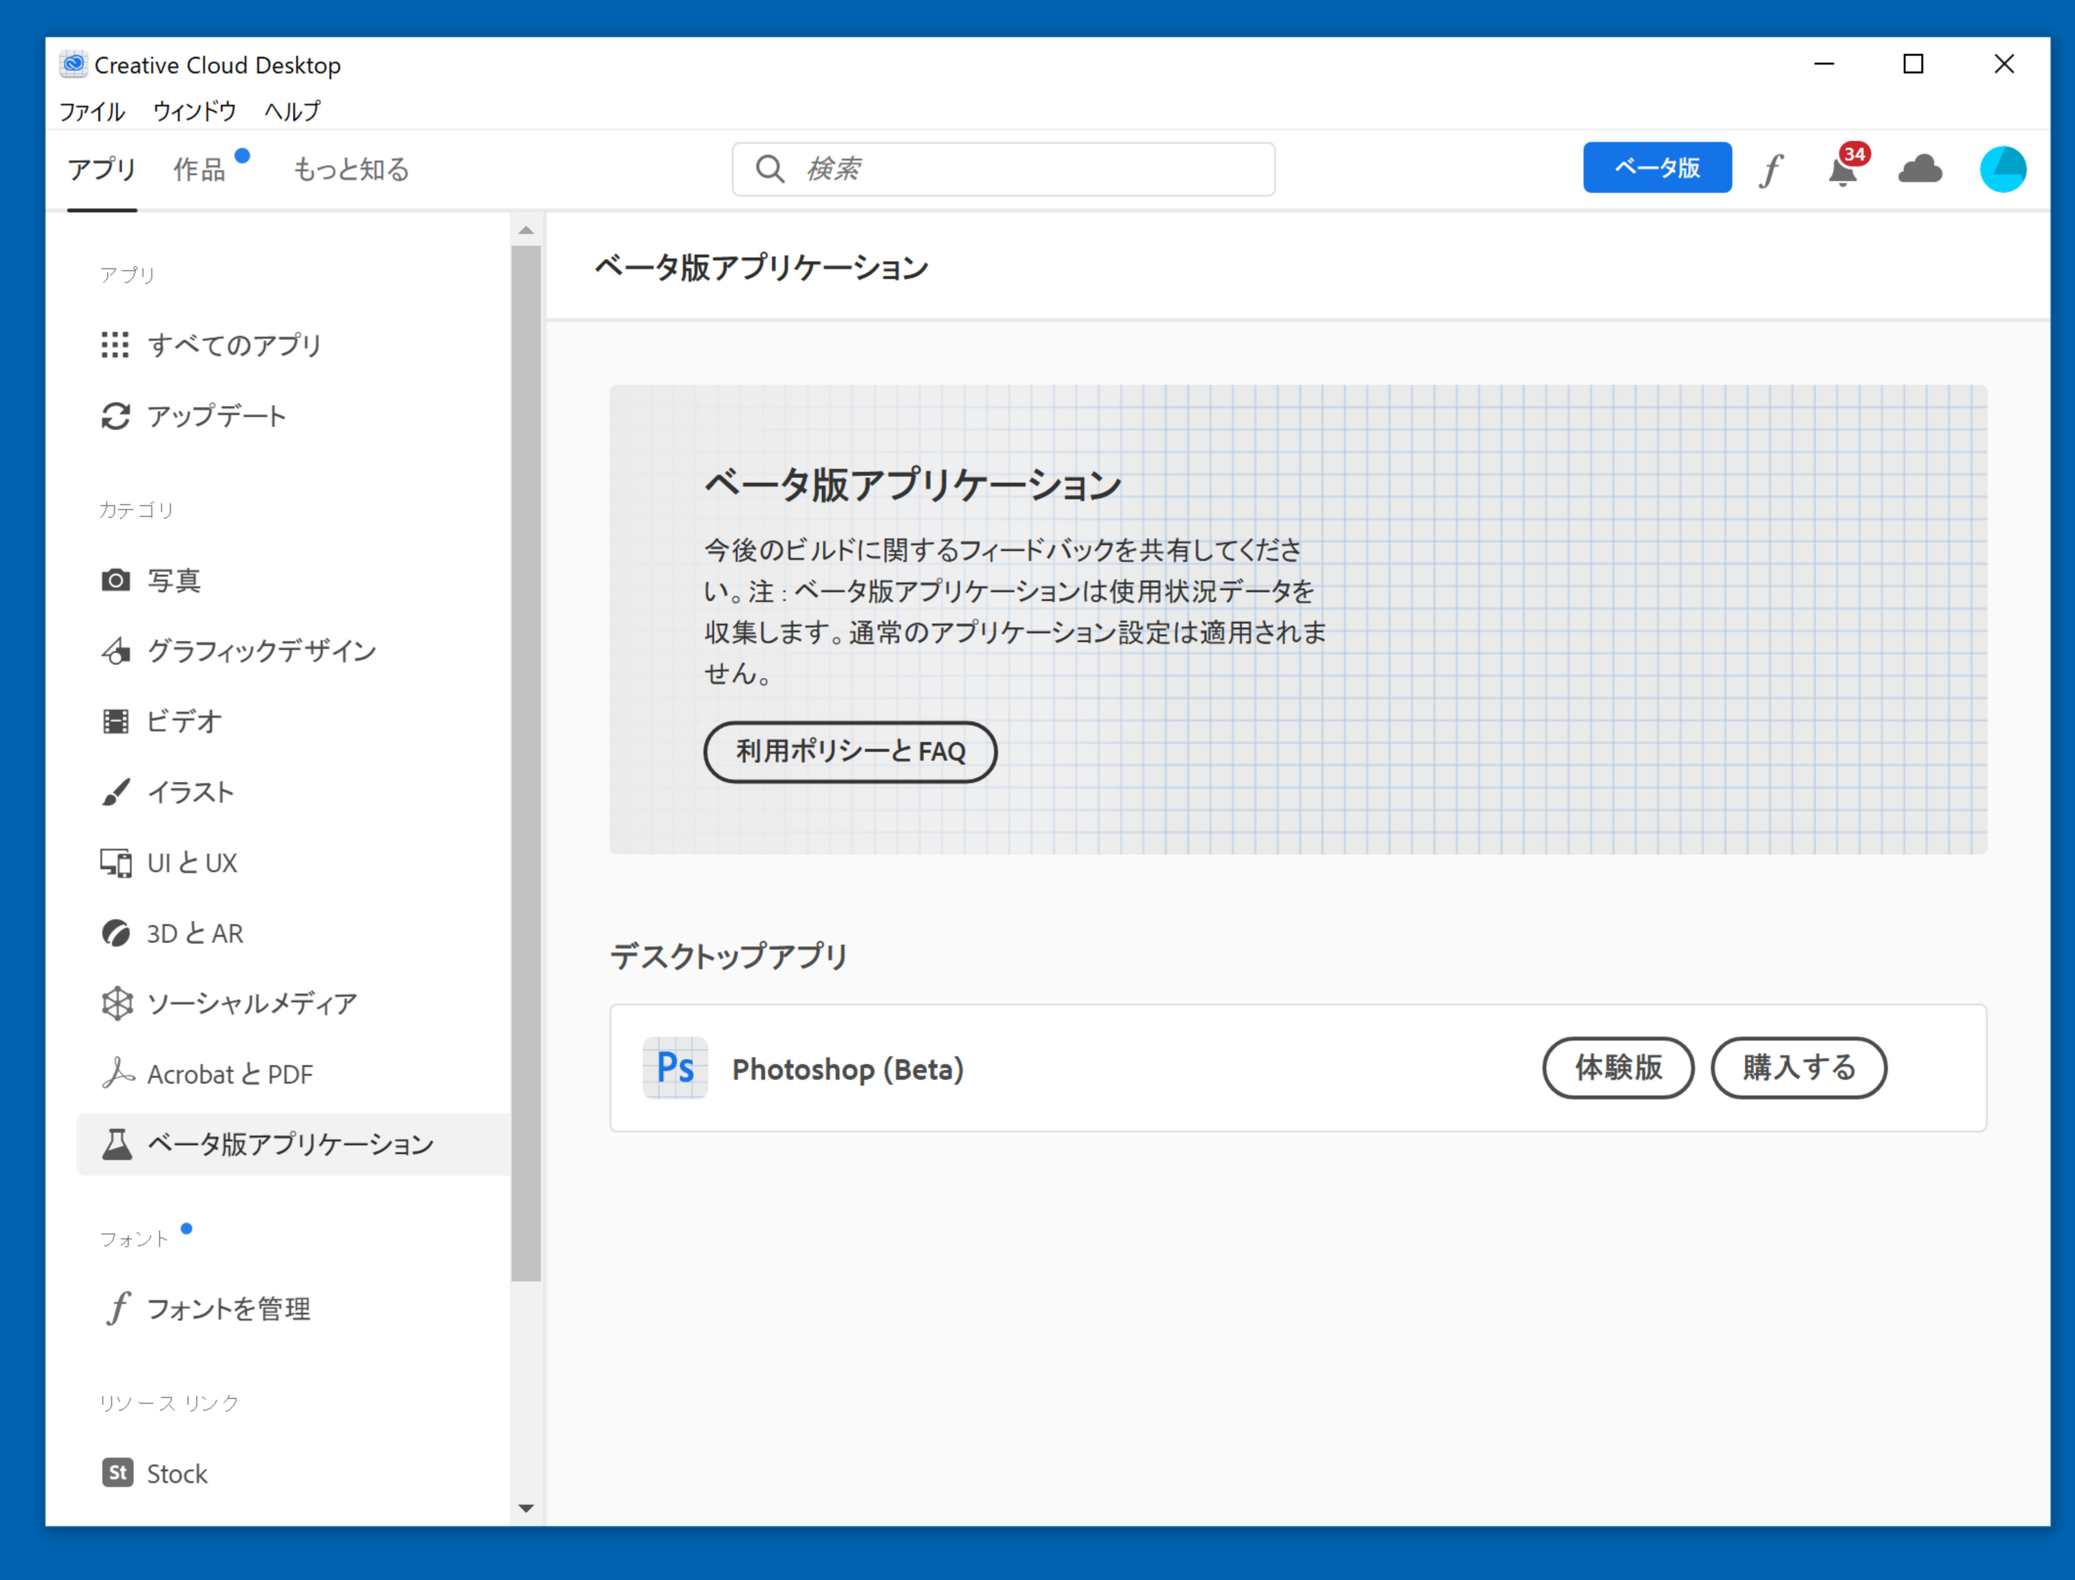This screenshot has width=2075, height=1580.
Task: Start the Photoshop Beta 体験版 trial
Action: 1618,1069
